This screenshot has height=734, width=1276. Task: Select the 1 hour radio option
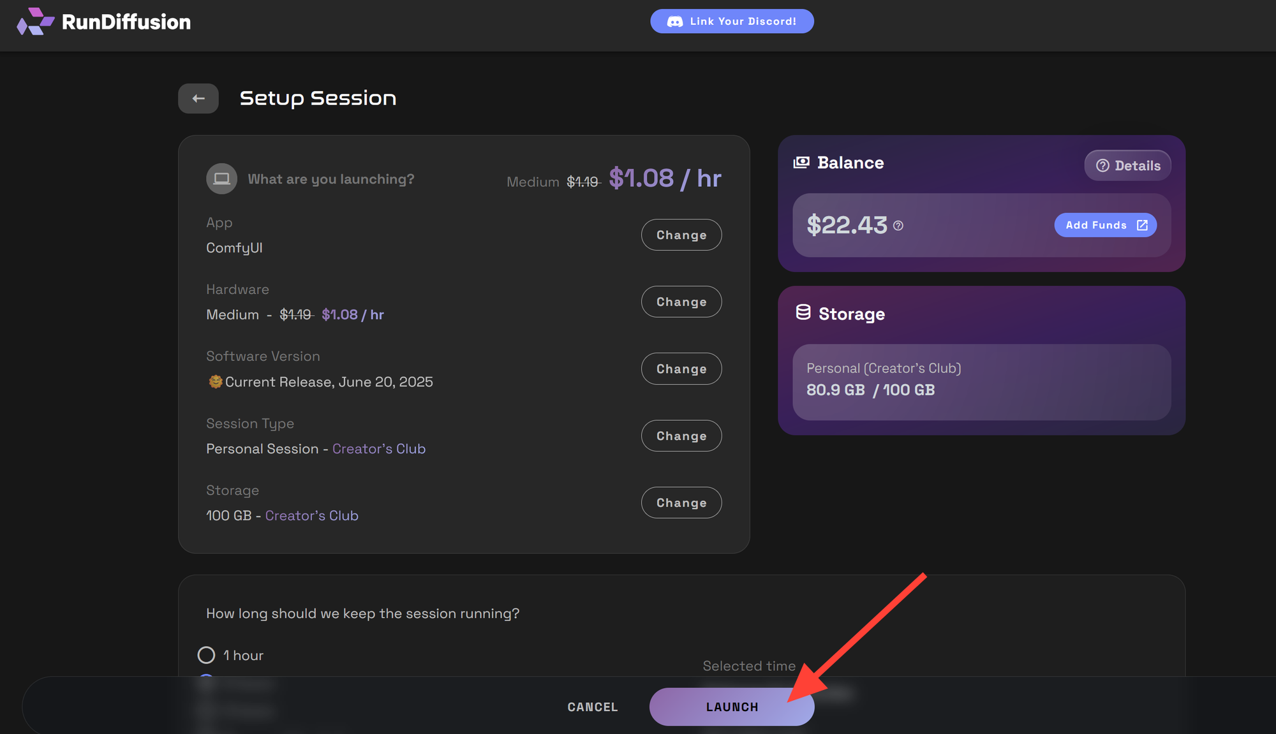coord(206,655)
